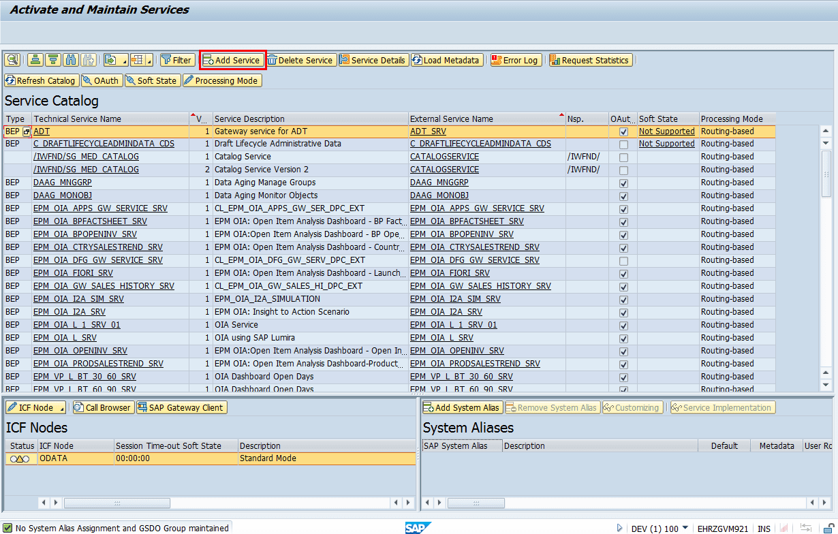This screenshot has height=534, width=838.
Task: Click the Details magnifier icon in toolbar
Action: pyautogui.click(x=12, y=60)
